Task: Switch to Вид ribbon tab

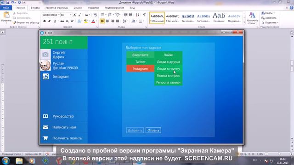Action: click(x=132, y=8)
